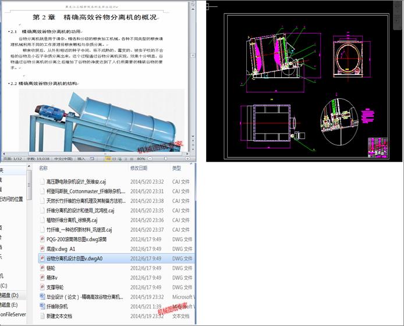
Task: Zoom out with the minus button in Word
Action: pos(150,159)
